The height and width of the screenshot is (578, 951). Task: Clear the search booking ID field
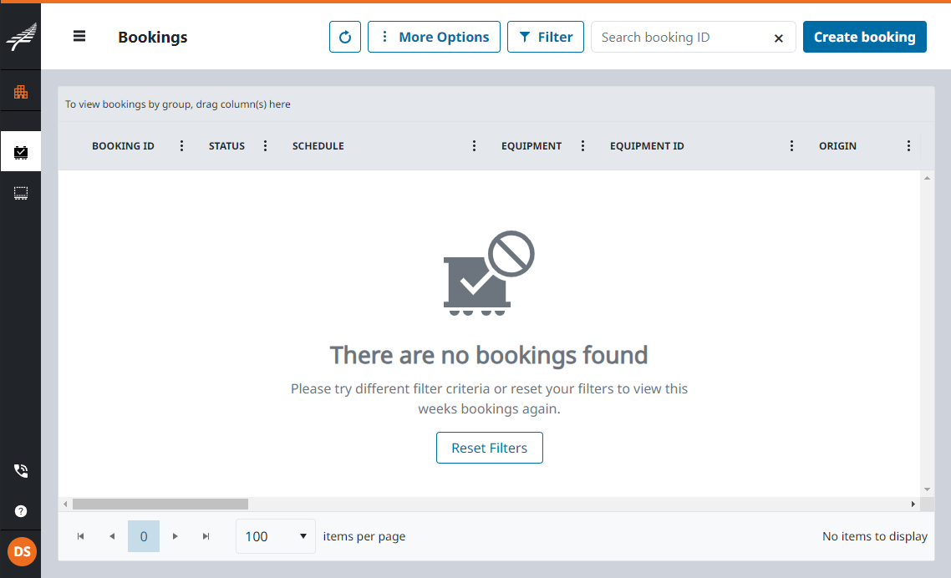point(778,38)
